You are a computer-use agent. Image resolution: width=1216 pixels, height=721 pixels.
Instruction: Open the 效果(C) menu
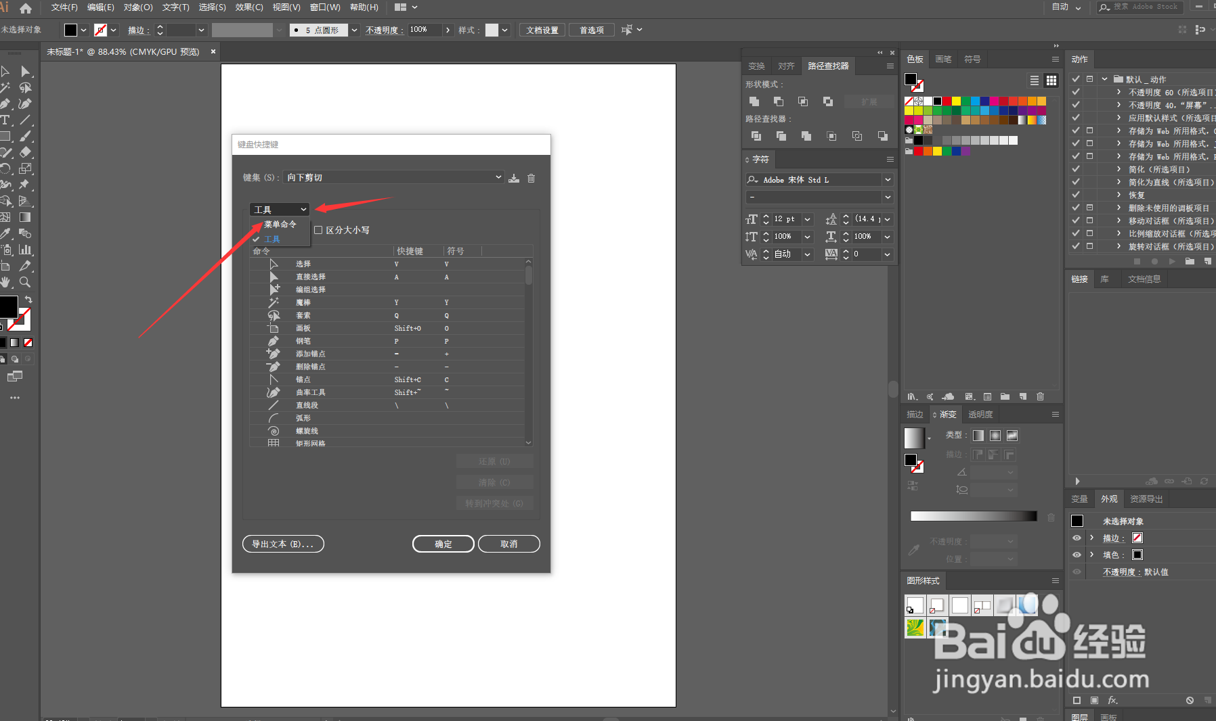click(x=249, y=7)
